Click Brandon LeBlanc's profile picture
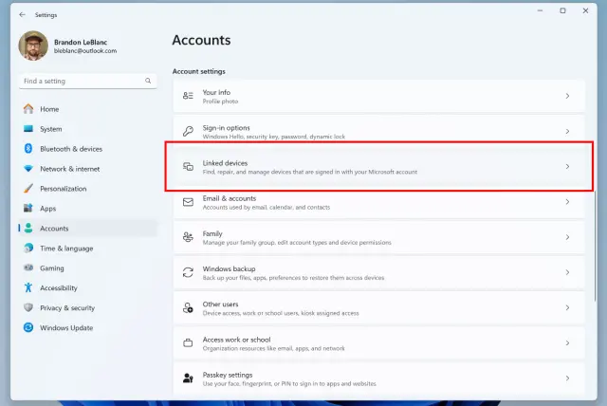This screenshot has width=607, height=406. 33,46
